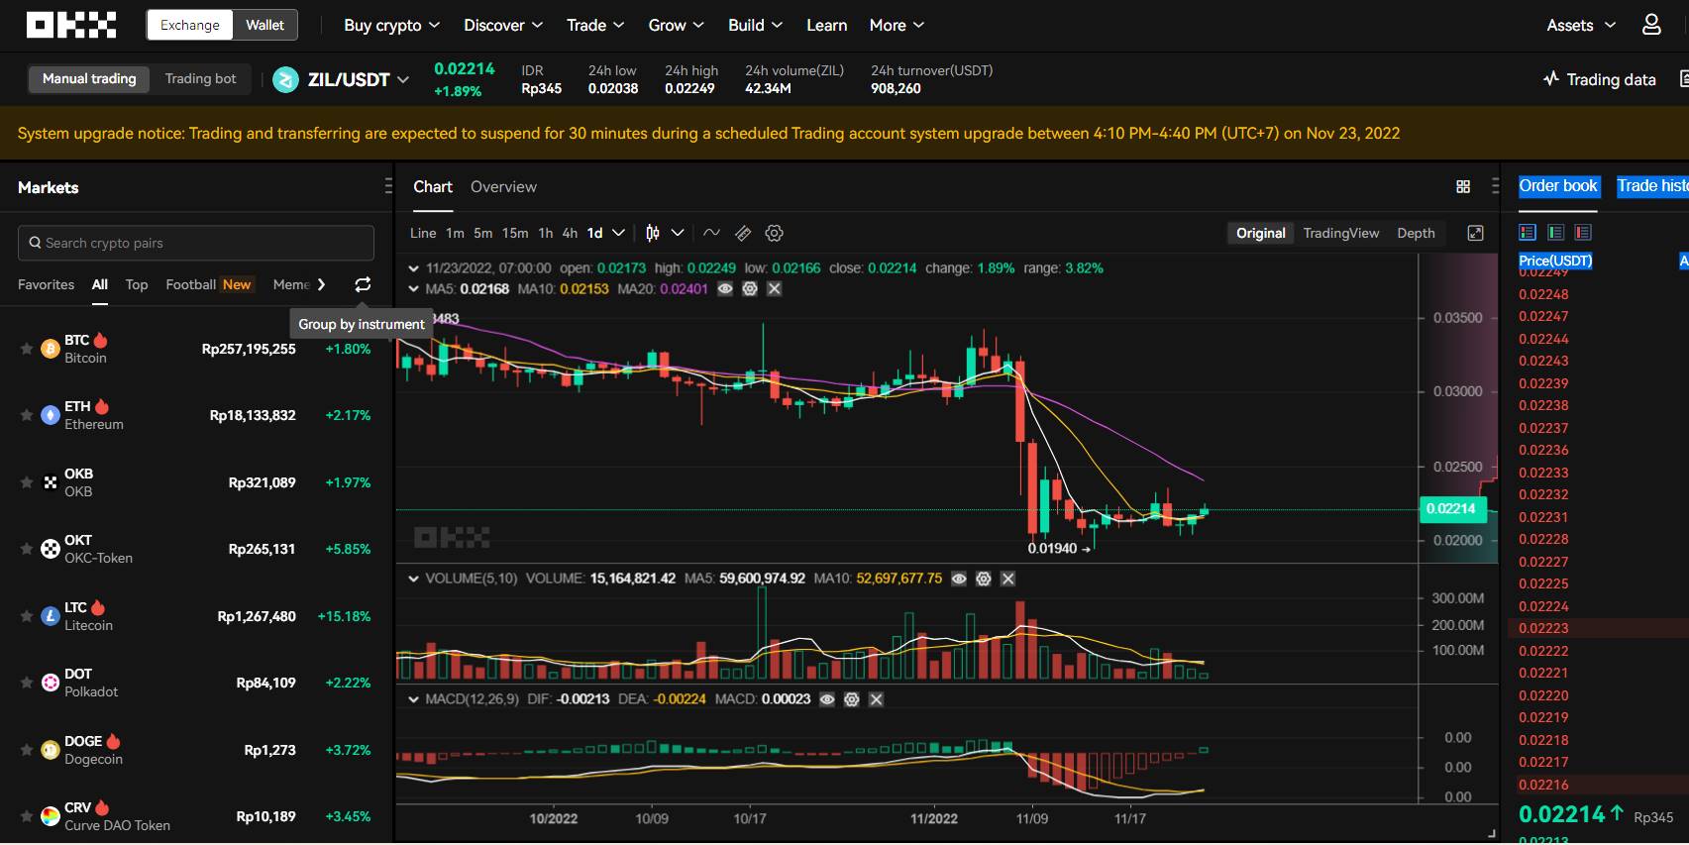The width and height of the screenshot is (1689, 845).
Task: Open chart settings gear icon
Action: pyautogui.click(x=775, y=233)
